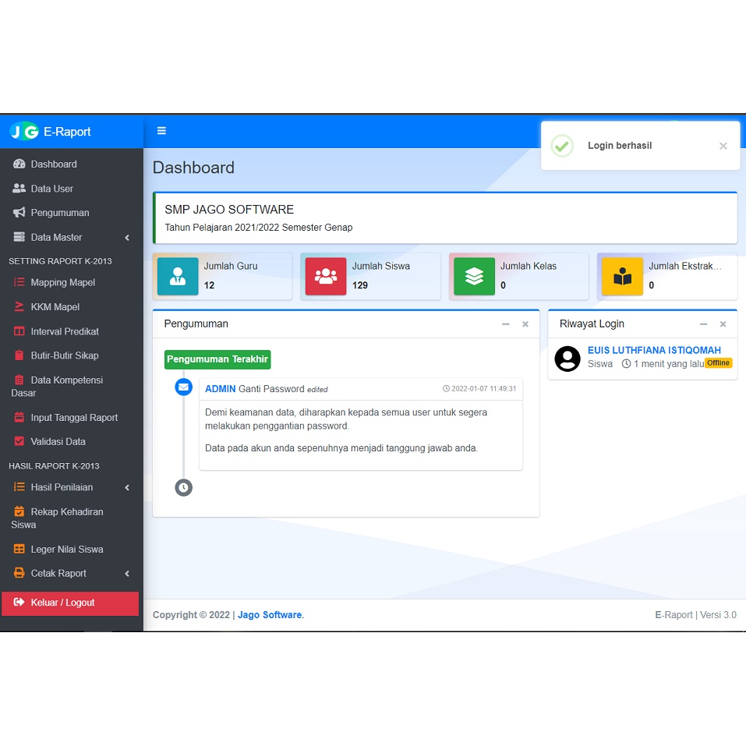The width and height of the screenshot is (746, 746).
Task: Click the Dashboard speedometer icon
Action: point(19,164)
